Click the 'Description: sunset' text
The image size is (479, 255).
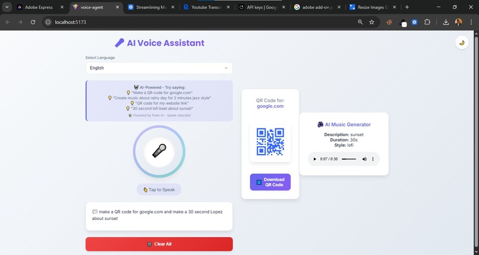(344, 134)
